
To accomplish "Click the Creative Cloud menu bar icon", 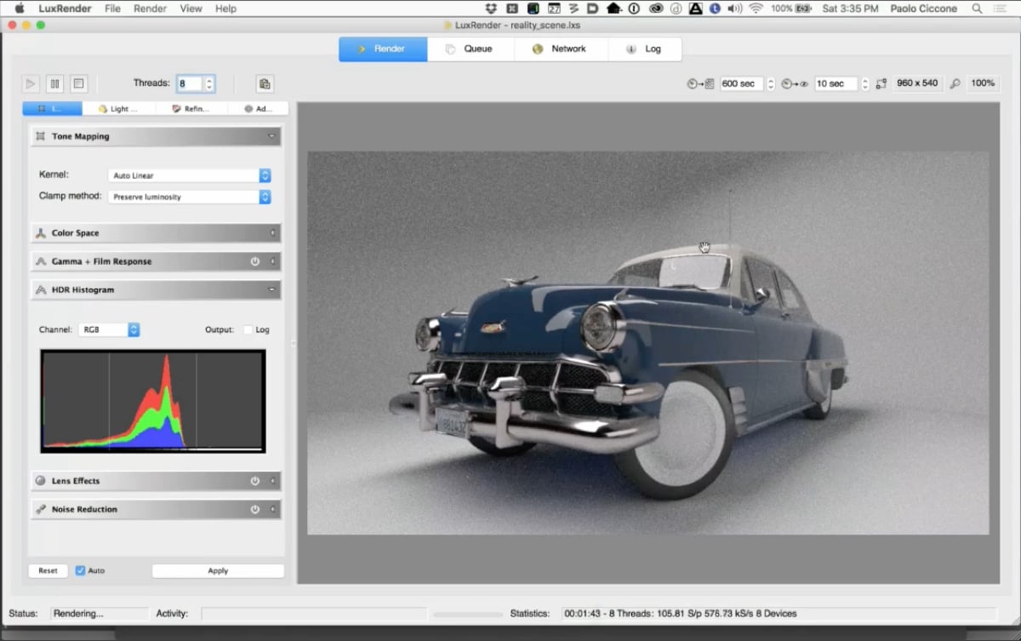I will pos(656,9).
